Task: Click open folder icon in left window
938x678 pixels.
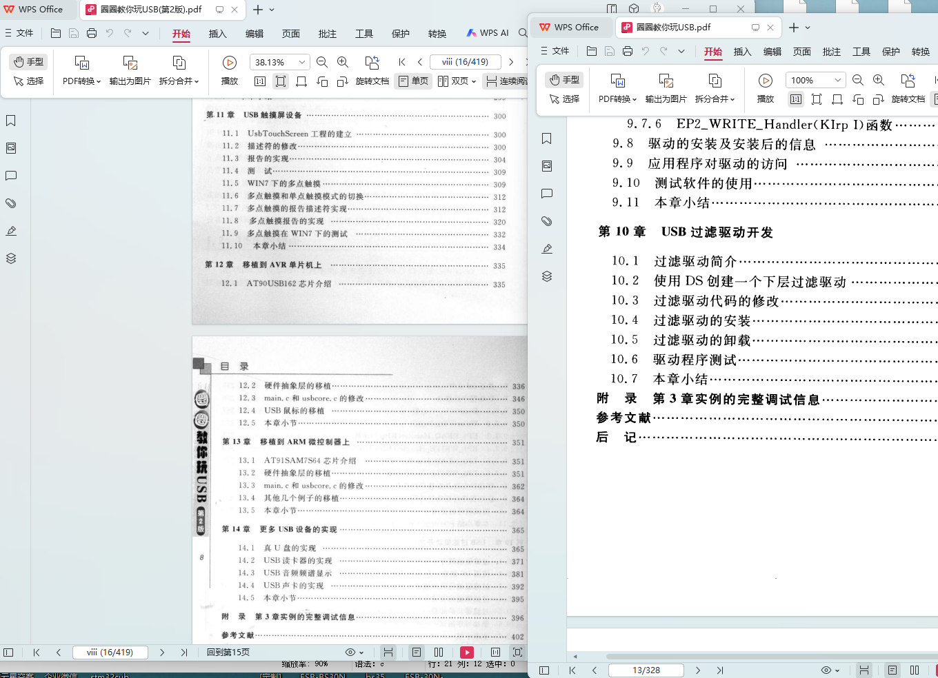Action: tap(56, 33)
